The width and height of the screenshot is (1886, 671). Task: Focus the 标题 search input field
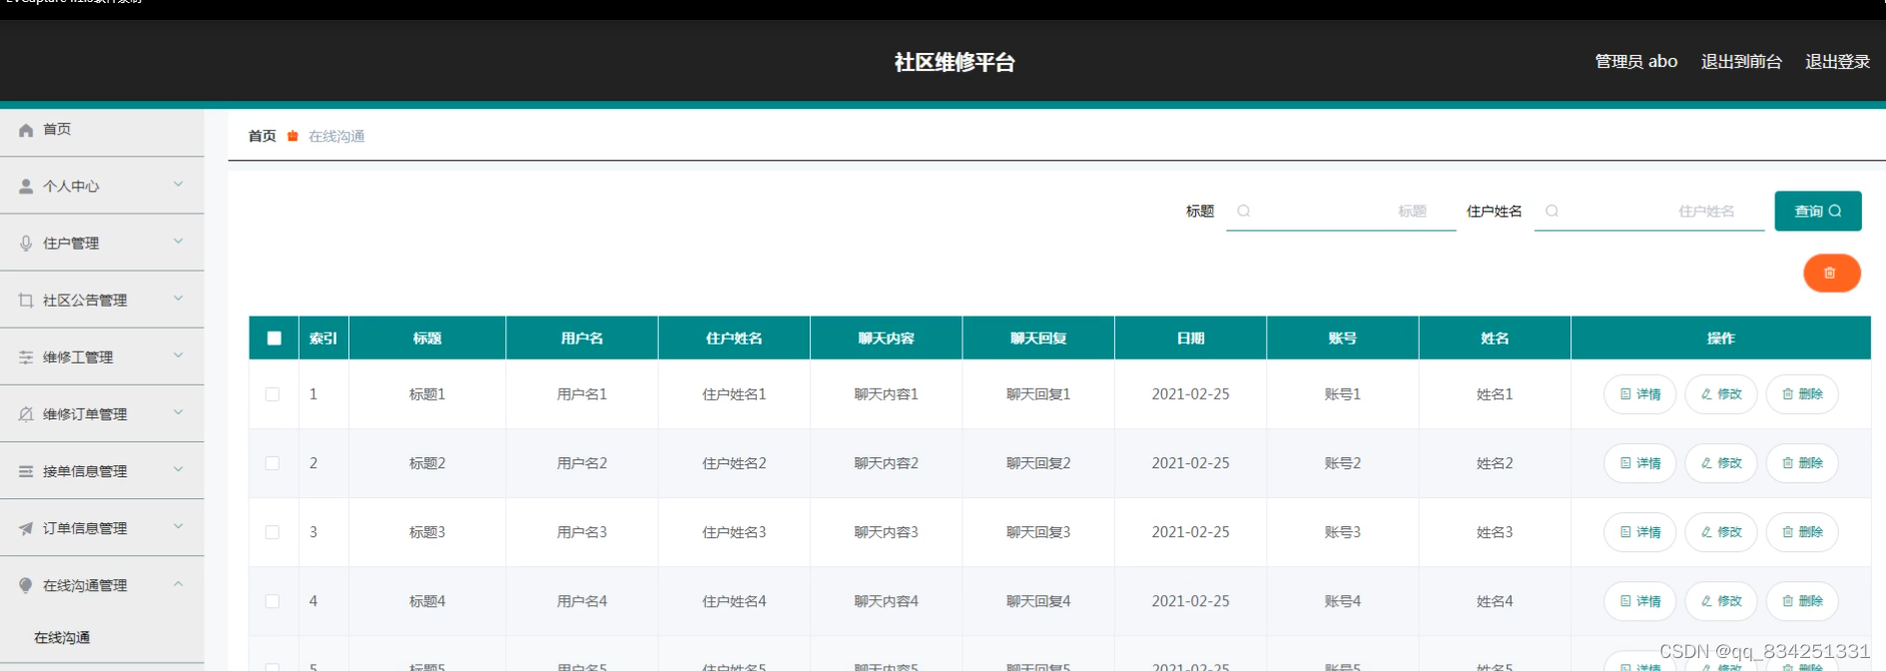pyautogui.click(x=1341, y=211)
